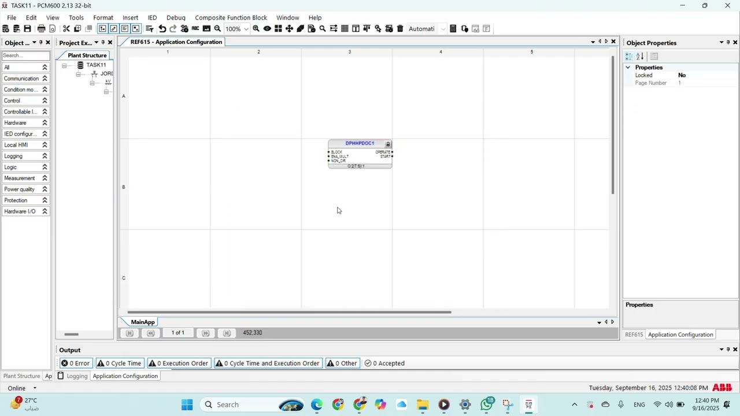Viewport: 740px width, 416px height.
Task: Toggle the third highlighted text view button
Action: [124, 29]
